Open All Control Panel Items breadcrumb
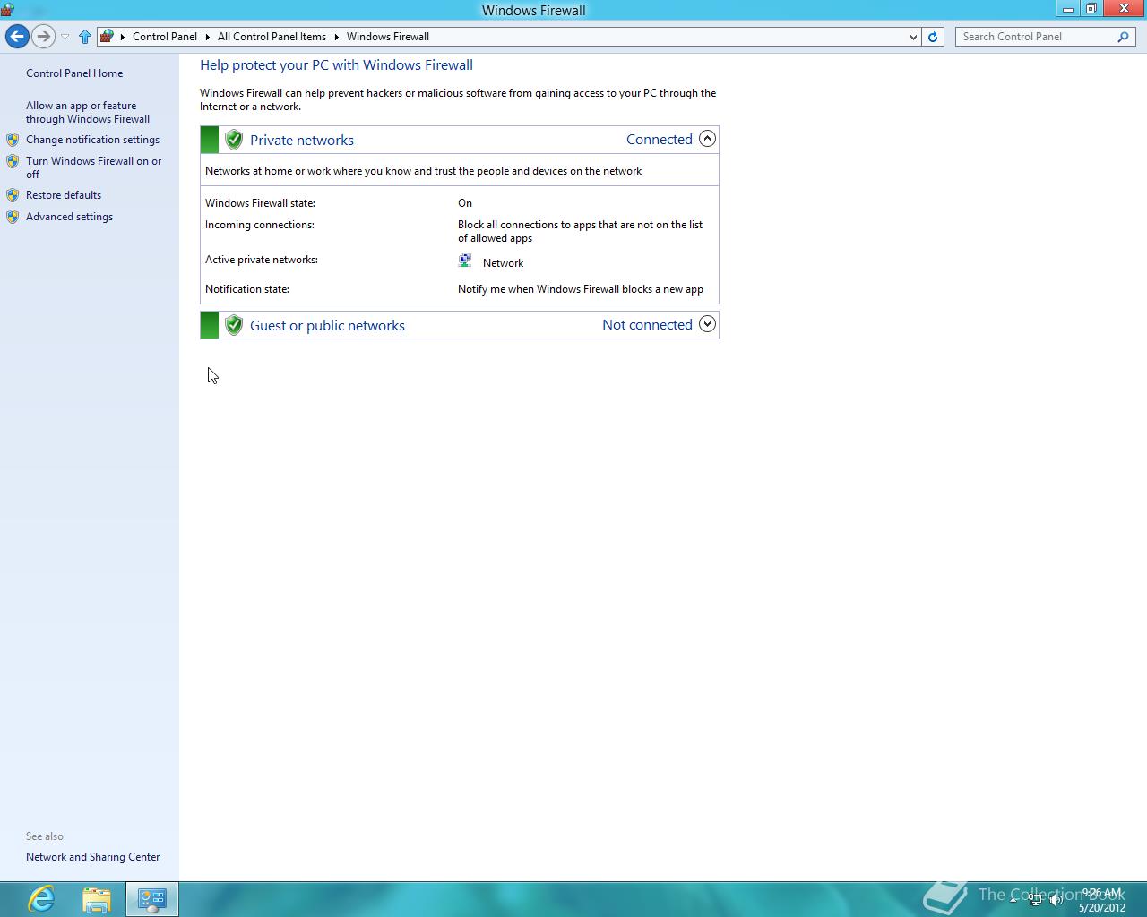 (272, 37)
